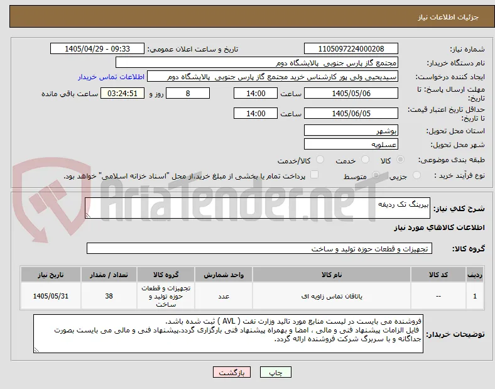Click the توضیحات خریدار text area
Viewport: 495px width, 389px height.
(228, 334)
